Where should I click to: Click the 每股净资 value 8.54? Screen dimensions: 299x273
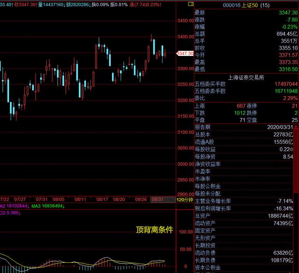(288, 157)
